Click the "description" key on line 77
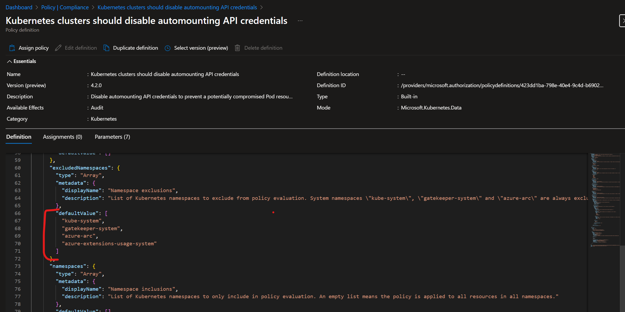625x312 pixels. (x=82, y=296)
